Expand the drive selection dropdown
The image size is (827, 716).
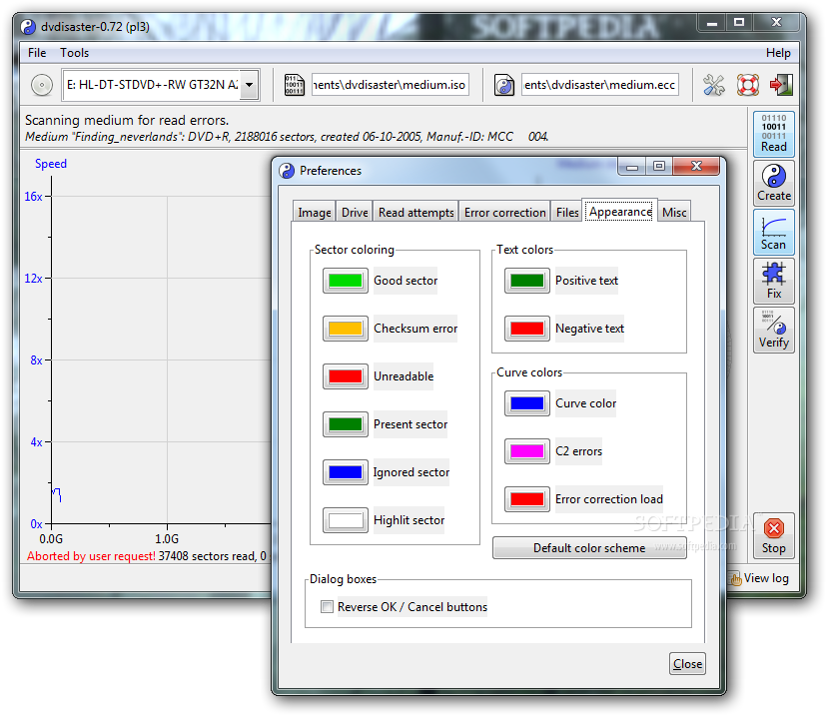[x=249, y=84]
